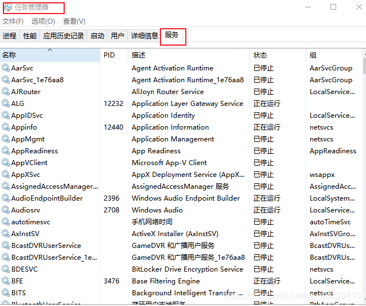366x306 pixels.
Task: Click description Windows Audio
Action: tap(157, 210)
